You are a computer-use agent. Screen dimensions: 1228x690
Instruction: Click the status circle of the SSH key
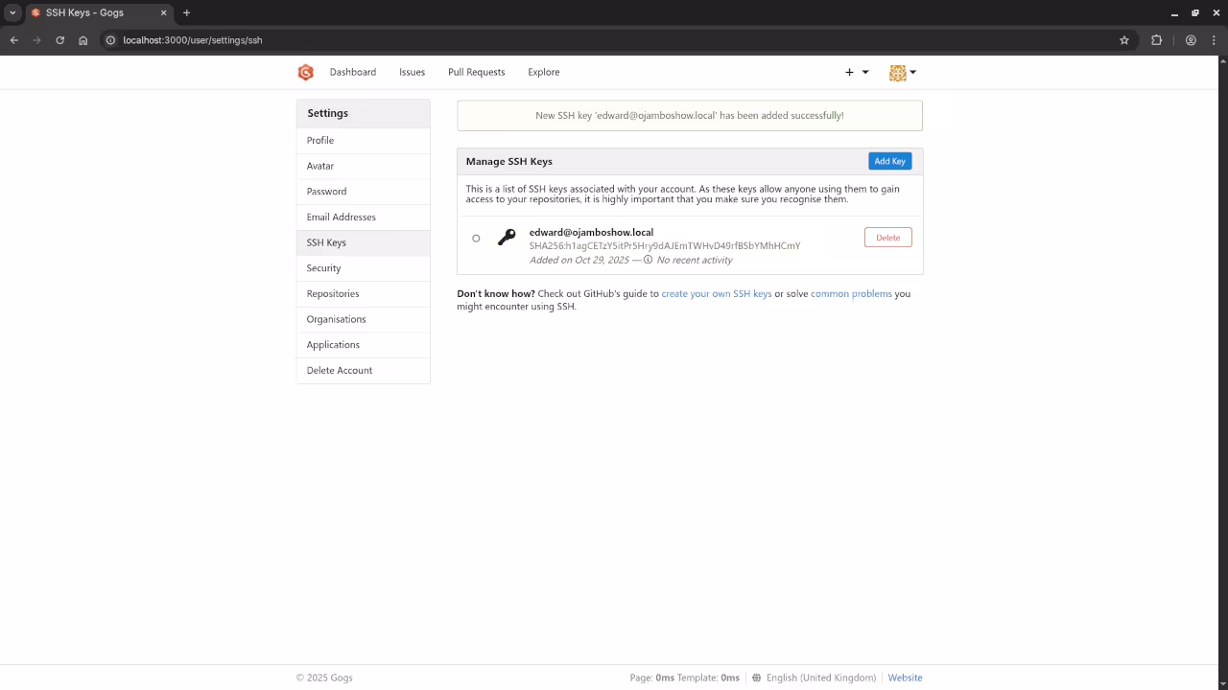coord(476,239)
